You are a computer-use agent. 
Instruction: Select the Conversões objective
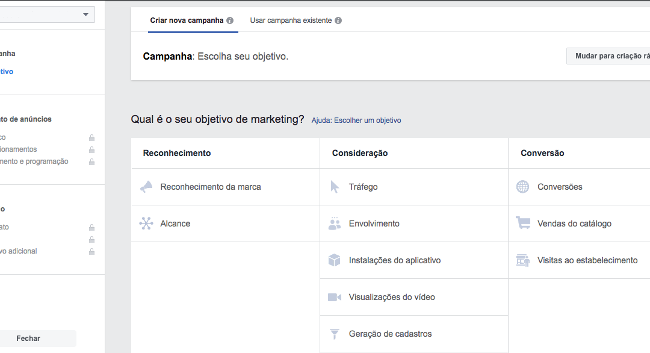pyautogui.click(x=579, y=187)
